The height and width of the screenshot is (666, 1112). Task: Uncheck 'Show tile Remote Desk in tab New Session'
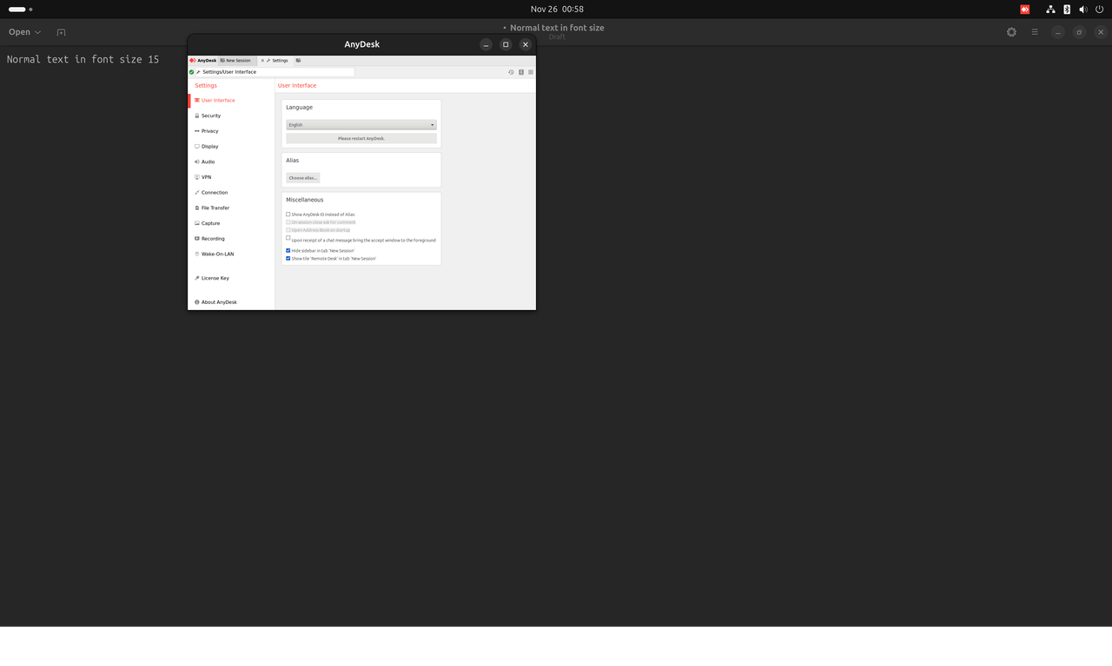[288, 258]
